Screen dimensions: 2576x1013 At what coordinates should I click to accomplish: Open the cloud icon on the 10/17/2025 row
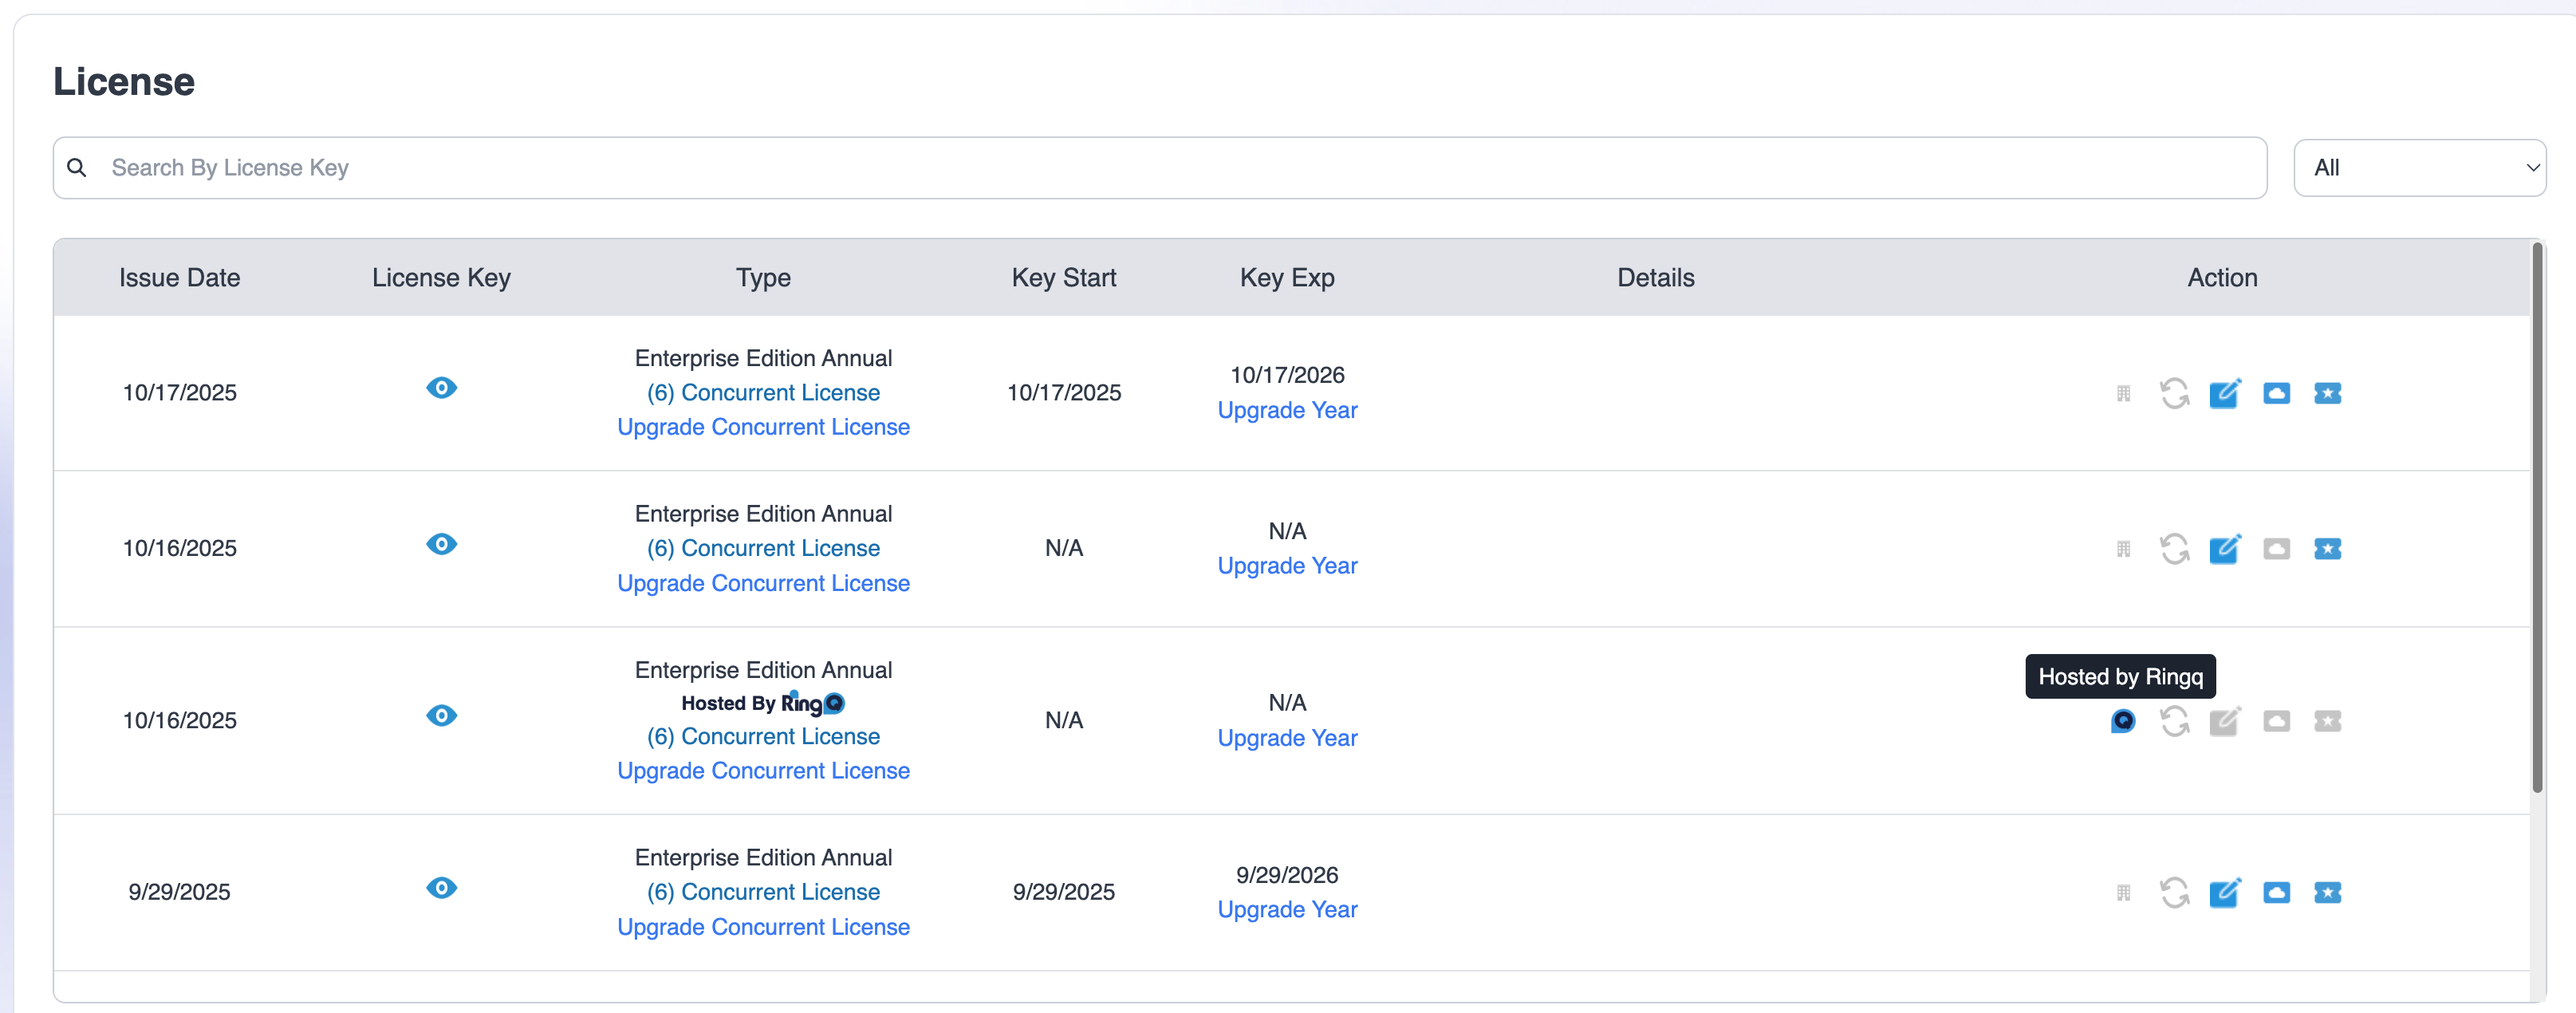pos(2277,393)
